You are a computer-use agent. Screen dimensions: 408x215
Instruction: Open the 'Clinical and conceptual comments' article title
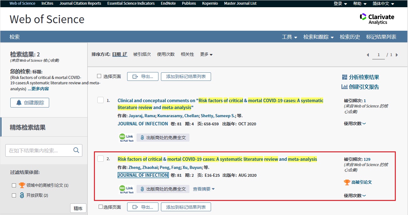tap(220, 104)
